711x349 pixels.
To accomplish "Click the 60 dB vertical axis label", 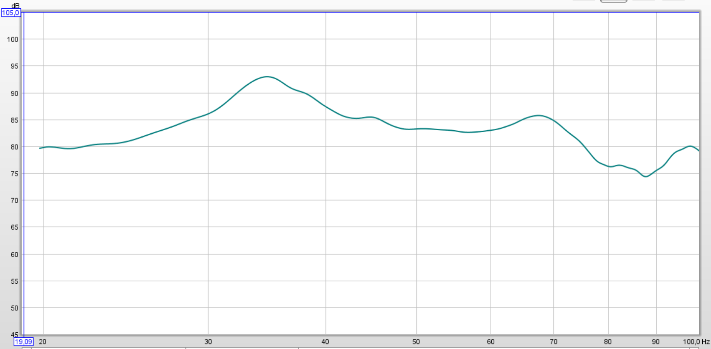I will [x=14, y=255].
